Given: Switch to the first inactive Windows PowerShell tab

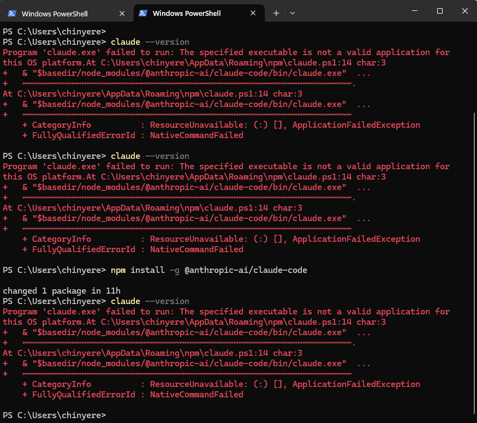Looking at the screenshot, I should [67, 14].
